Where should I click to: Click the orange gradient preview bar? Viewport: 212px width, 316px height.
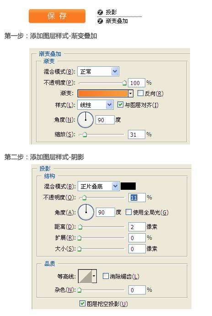[103, 93]
